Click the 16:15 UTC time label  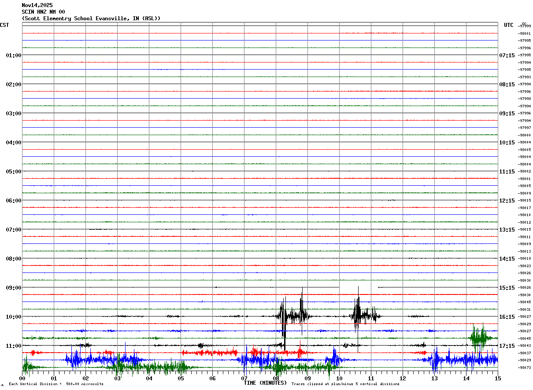point(507,316)
